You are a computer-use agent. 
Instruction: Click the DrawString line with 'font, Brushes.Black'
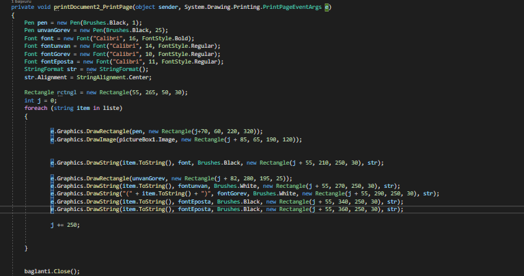(x=217, y=163)
